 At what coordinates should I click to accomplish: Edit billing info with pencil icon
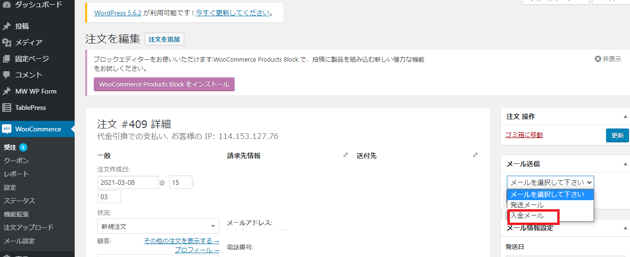pyautogui.click(x=346, y=155)
